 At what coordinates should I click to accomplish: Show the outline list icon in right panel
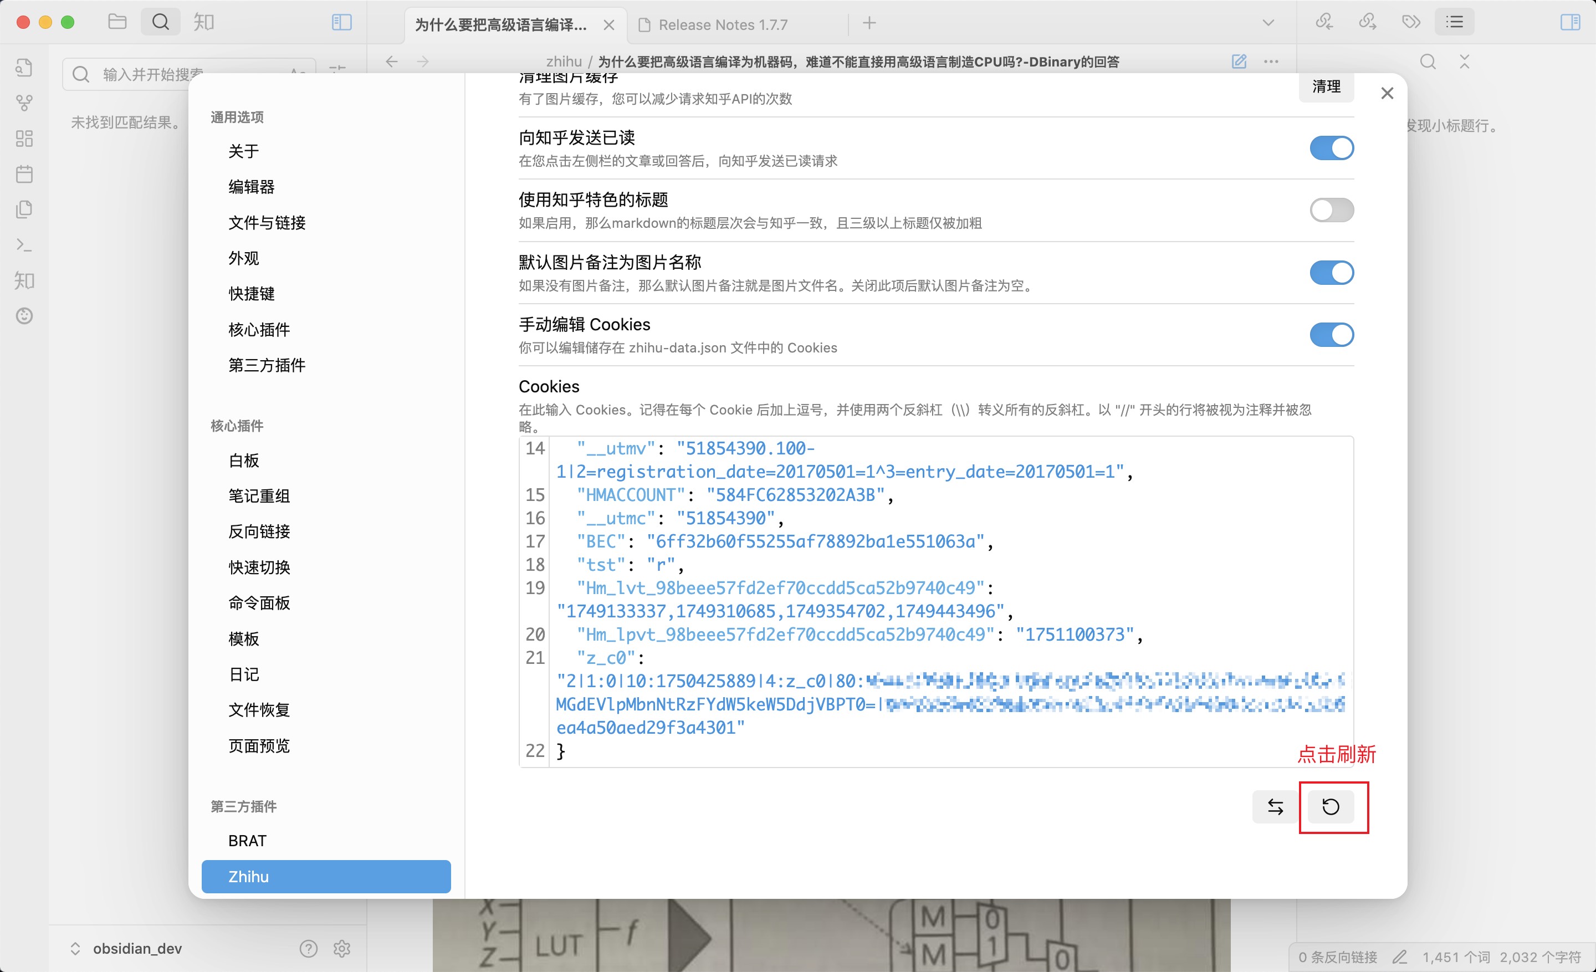coord(1454,22)
